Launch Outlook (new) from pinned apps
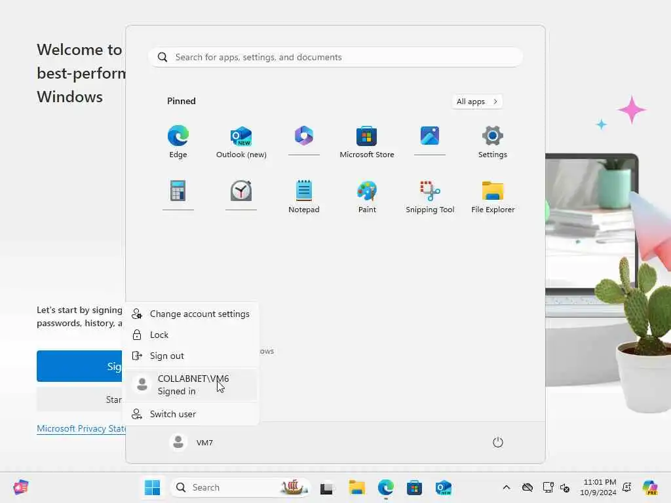Viewport: 671px width, 503px height. tap(241, 141)
